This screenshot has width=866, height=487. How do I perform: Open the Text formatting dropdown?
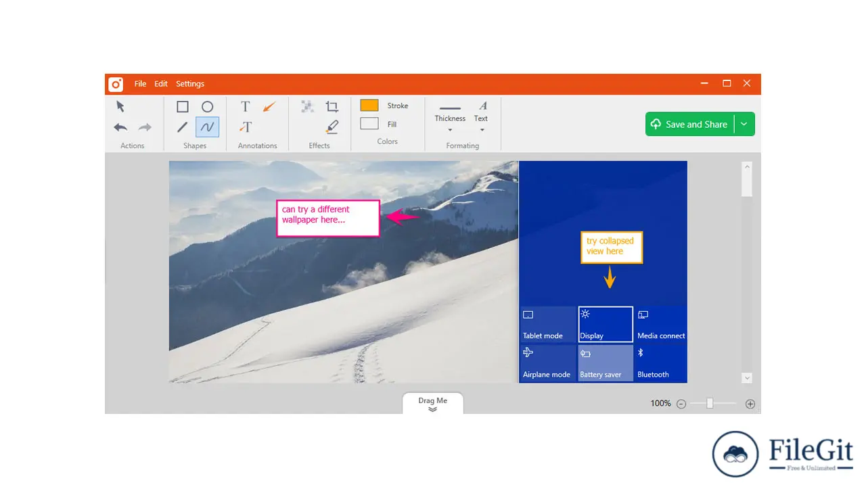(481, 118)
